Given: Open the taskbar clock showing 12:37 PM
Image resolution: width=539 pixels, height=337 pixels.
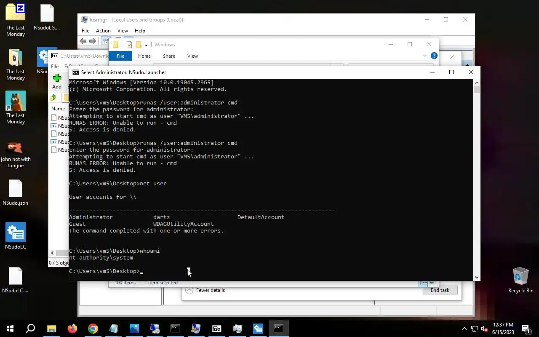Looking at the screenshot, I should coord(503,329).
